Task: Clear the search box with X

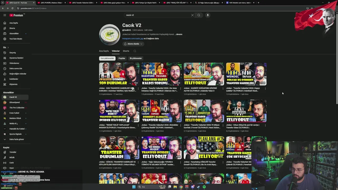Action: click(x=193, y=15)
